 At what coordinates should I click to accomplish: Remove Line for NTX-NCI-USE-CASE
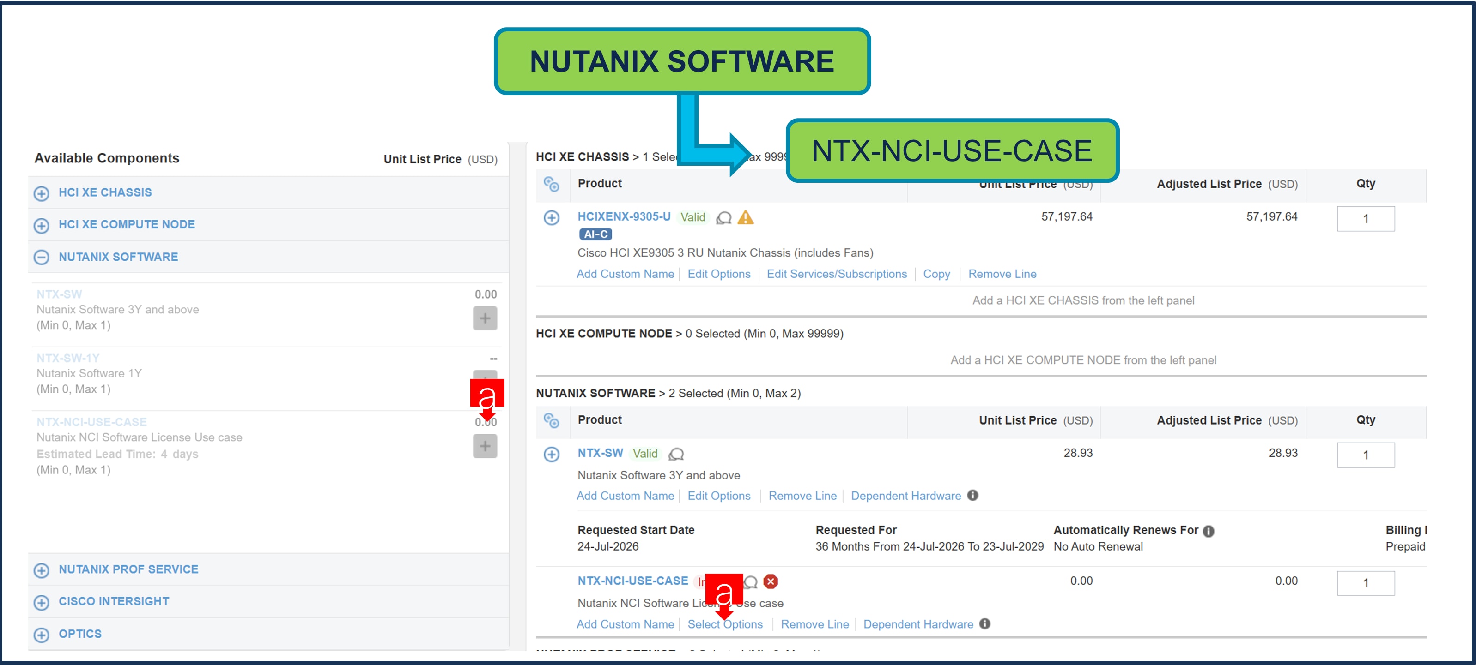(814, 624)
